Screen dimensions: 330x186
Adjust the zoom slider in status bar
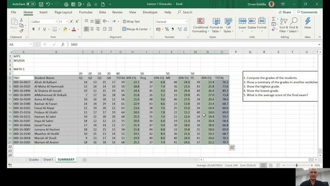click(x=296, y=165)
